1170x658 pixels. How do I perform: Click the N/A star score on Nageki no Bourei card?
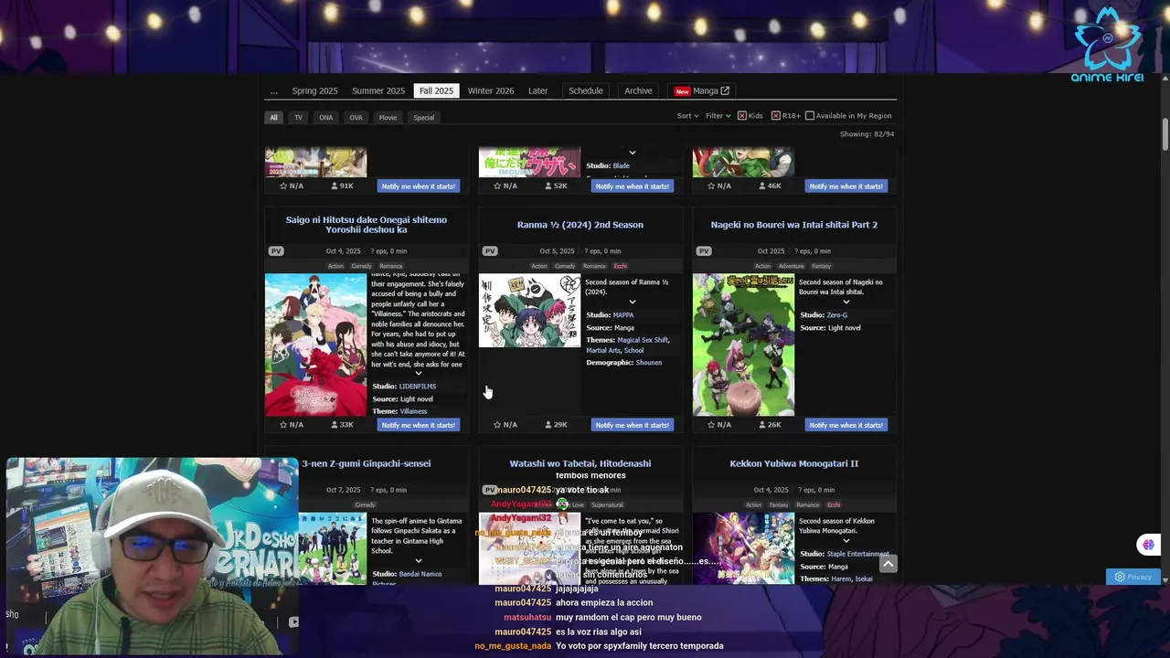tap(719, 425)
